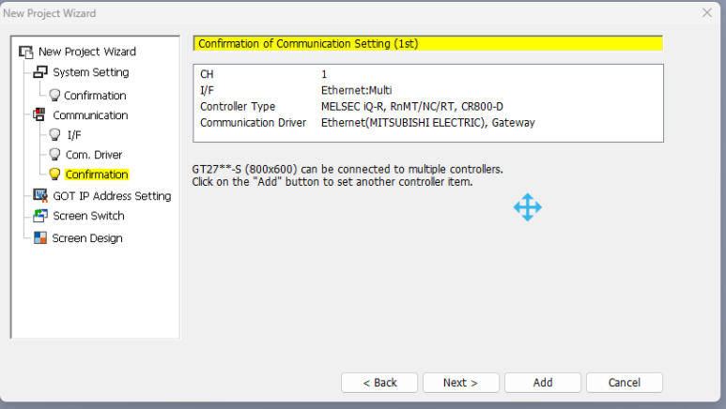Image resolution: width=726 pixels, height=409 pixels.
Task: Click the GT27**-S multiple controllers note
Action: pyautogui.click(x=348, y=170)
